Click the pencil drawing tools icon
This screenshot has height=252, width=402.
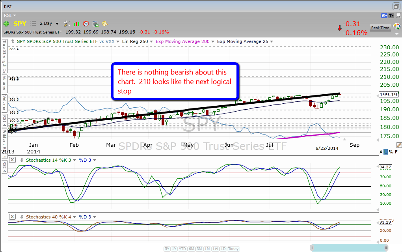(399, 145)
